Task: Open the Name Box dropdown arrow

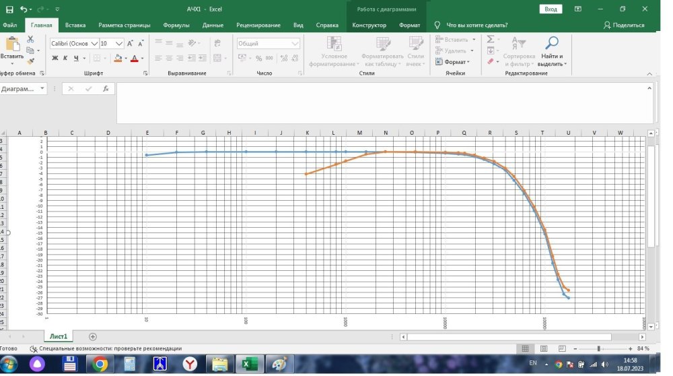Action: pyautogui.click(x=43, y=88)
